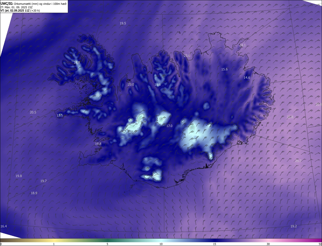The height and width of the screenshot is (246, 322).
Task: Click the 15.6 value label
Action: 224,69
